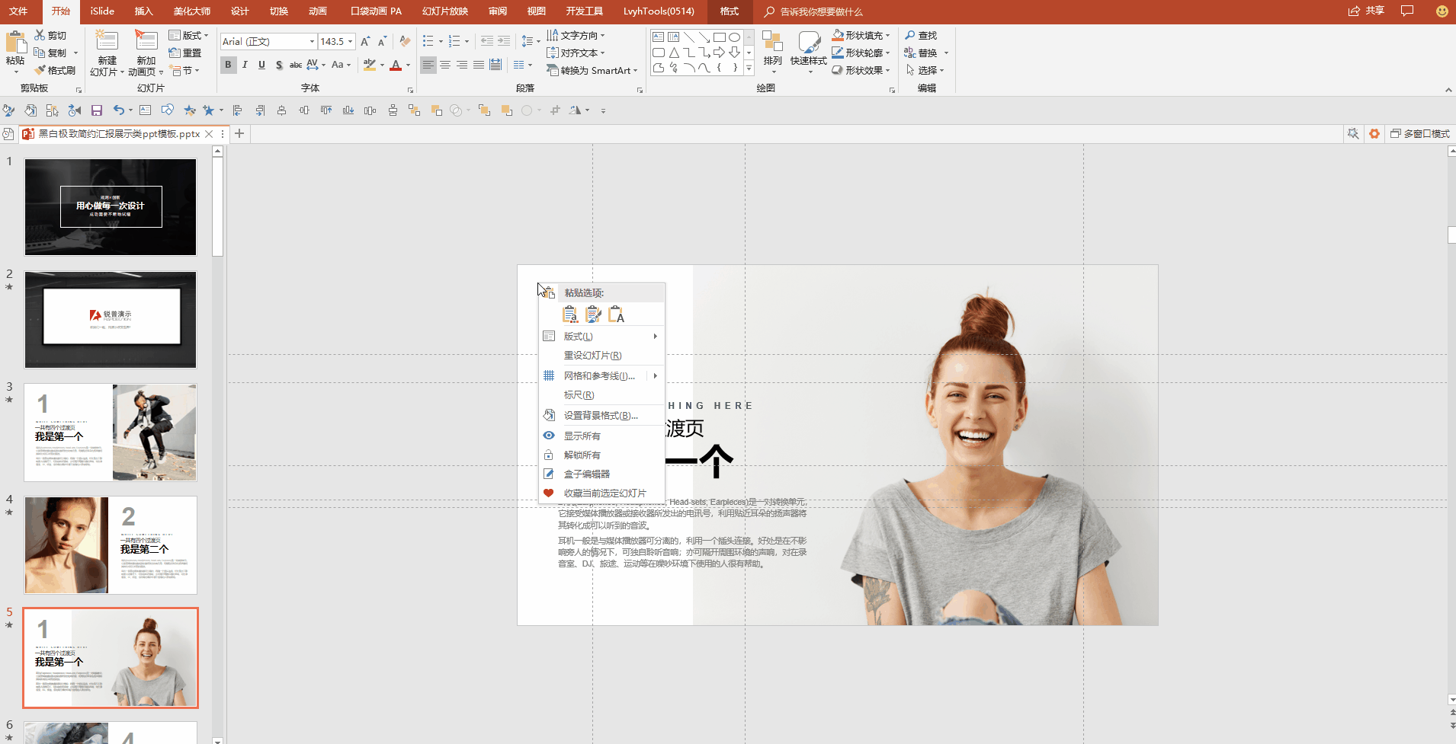Viewport: 1456px width, 744px height.
Task: Decrease font size with the smaller A icon
Action: (x=383, y=41)
